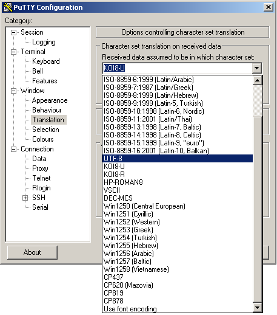Collapse the Terminal tree node
The height and width of the screenshot is (315, 277).
click(x=13, y=52)
